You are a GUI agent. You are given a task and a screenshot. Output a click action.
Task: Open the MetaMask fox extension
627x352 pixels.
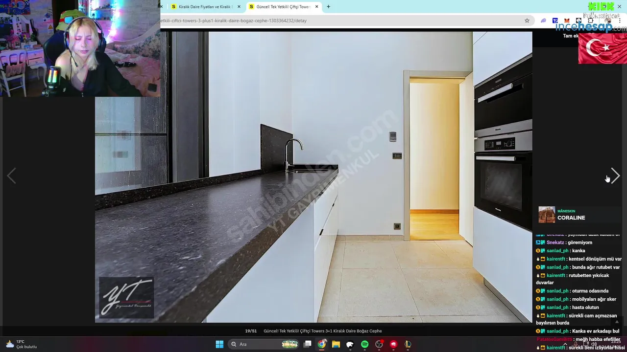click(567, 21)
